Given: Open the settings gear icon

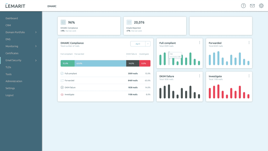Looking at the screenshot, I should 261,6.
